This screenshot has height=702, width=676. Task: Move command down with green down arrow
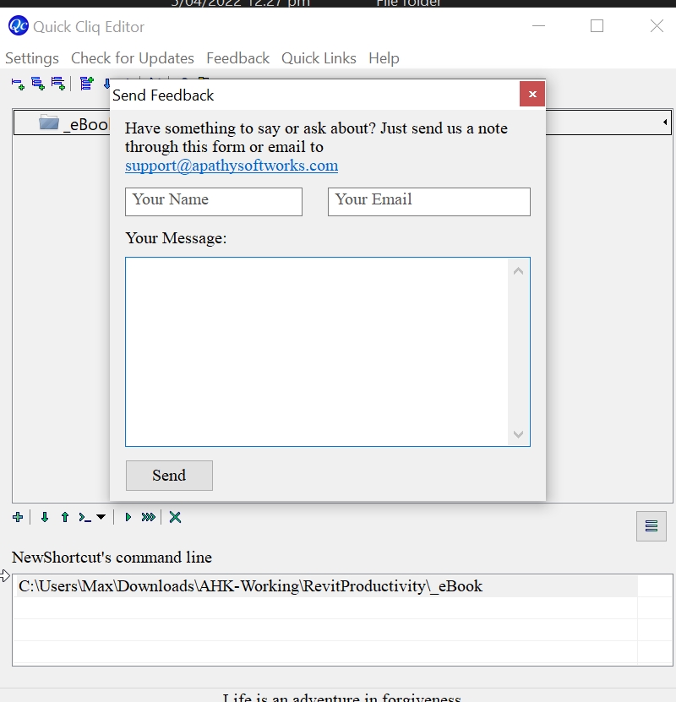[45, 517]
